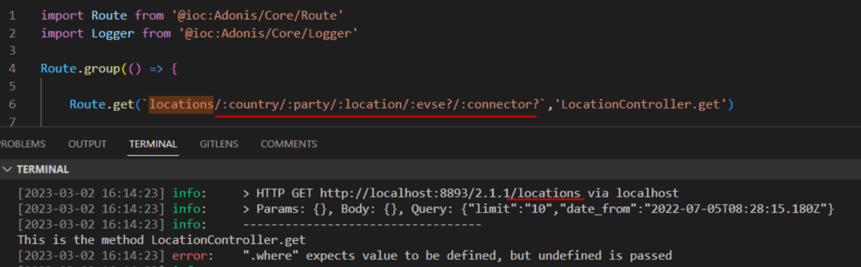Click line number 4 in the gutter
The height and width of the screenshot is (267, 861).
(x=12, y=68)
